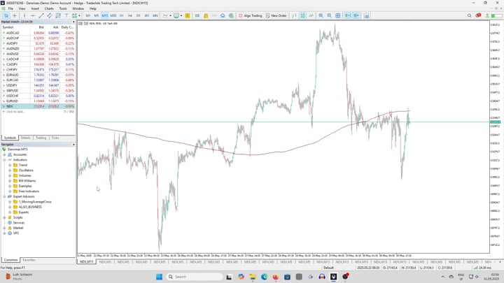Click the Windows Start button

click(159, 277)
